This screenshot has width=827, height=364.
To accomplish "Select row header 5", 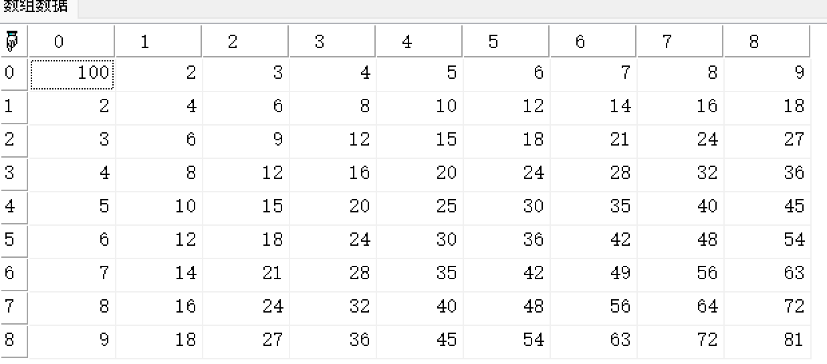I will pos(13,240).
